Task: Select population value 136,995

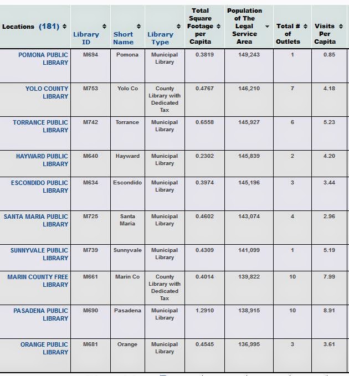Action: 249,344
